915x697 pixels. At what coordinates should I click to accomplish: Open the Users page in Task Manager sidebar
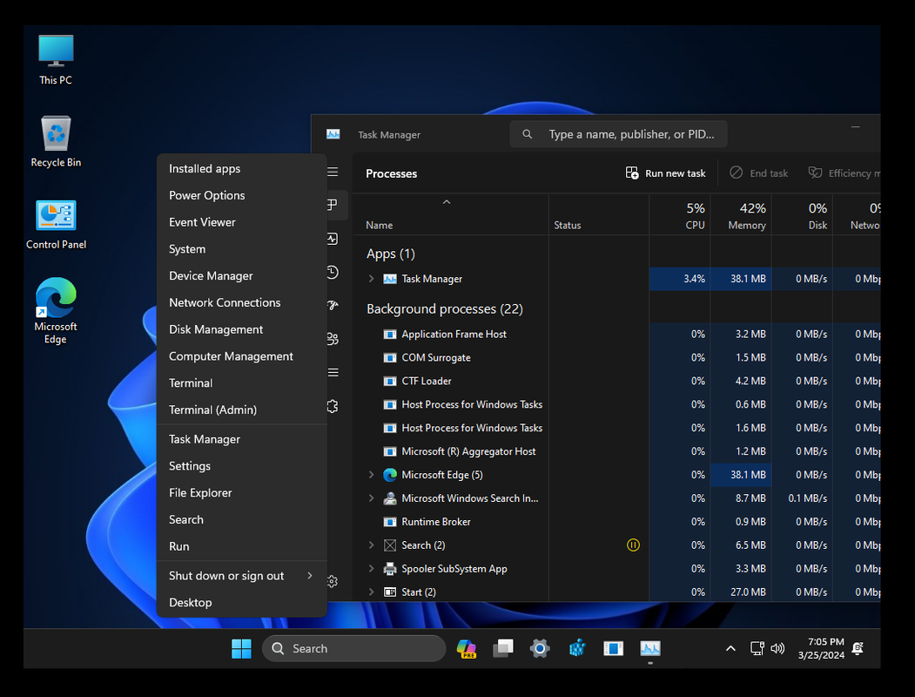pyautogui.click(x=333, y=339)
